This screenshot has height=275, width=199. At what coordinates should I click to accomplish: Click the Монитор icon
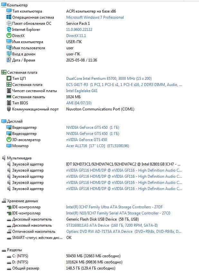click(9, 146)
